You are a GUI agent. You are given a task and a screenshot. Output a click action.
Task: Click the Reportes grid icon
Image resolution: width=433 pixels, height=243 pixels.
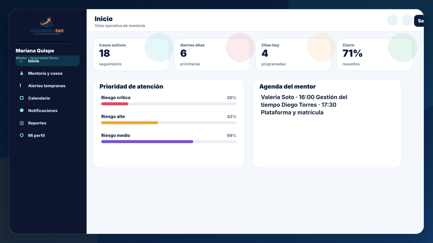(x=22, y=123)
